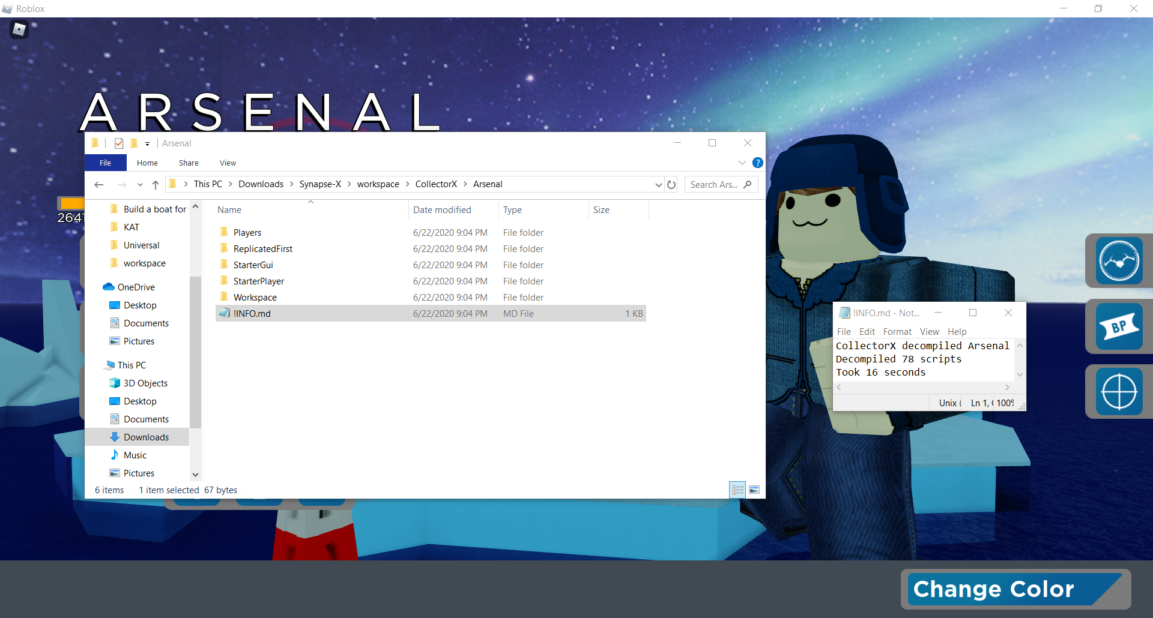This screenshot has height=618, width=1153.
Task: Open the BP battle pass button
Action: pyautogui.click(x=1119, y=326)
